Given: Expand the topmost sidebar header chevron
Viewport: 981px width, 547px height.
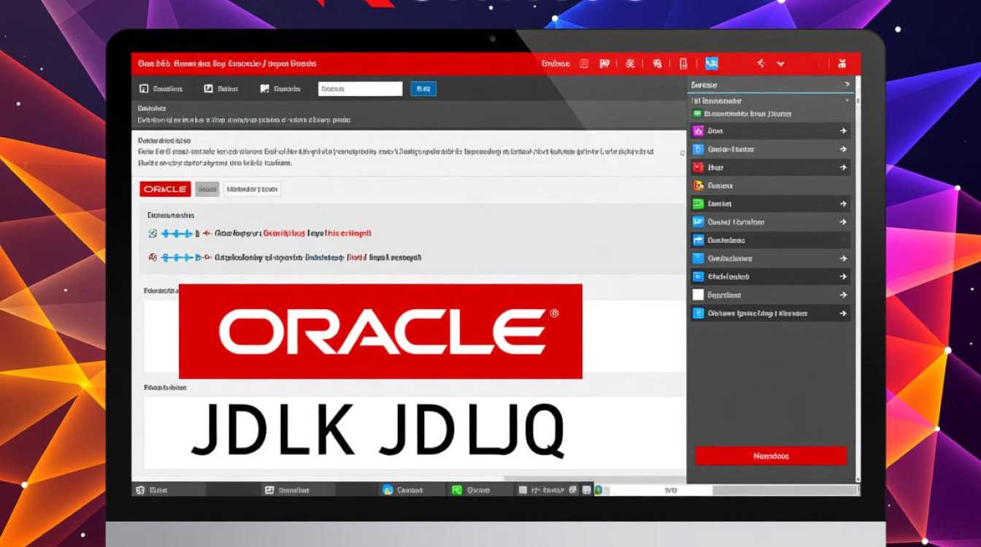Looking at the screenshot, I should (x=847, y=85).
